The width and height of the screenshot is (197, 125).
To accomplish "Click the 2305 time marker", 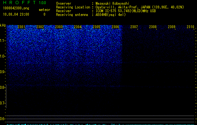I will pos(96,27).
